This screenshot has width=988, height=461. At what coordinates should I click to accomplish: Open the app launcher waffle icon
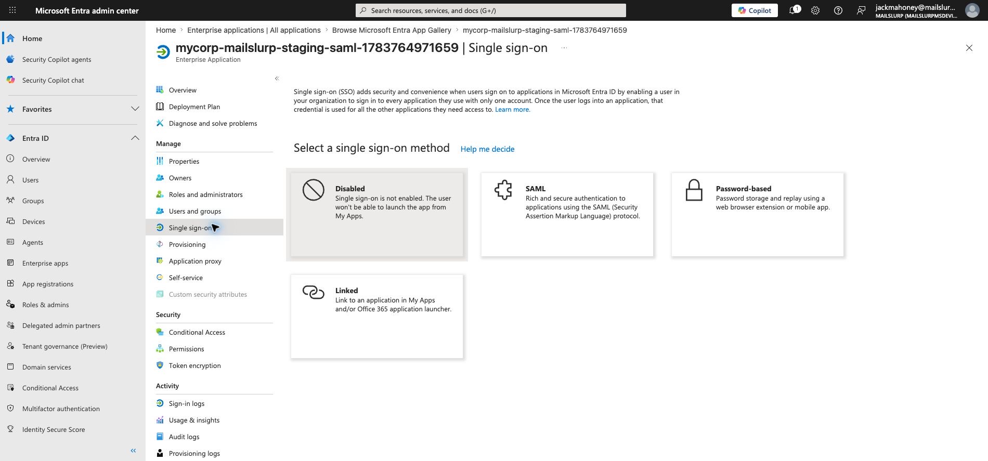click(x=12, y=10)
